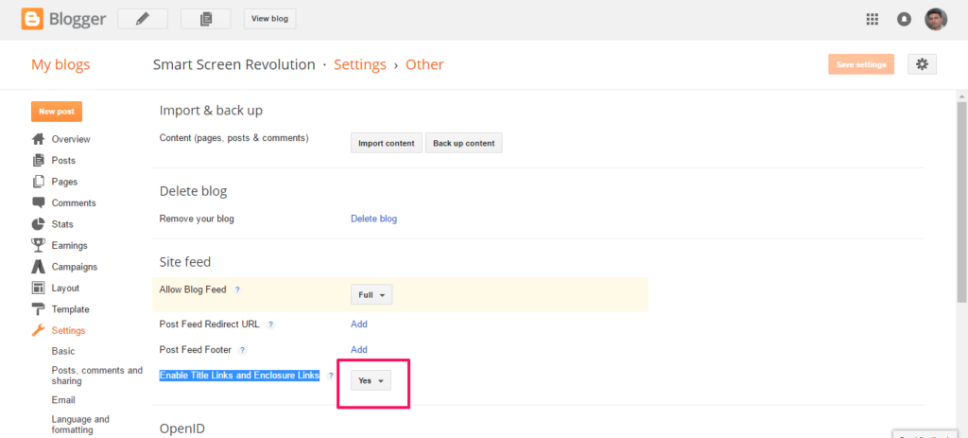
Task: Open the Google apps grid icon
Action: [x=873, y=19]
